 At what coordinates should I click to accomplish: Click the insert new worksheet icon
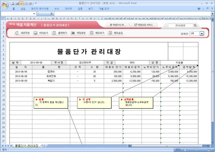(43, 146)
